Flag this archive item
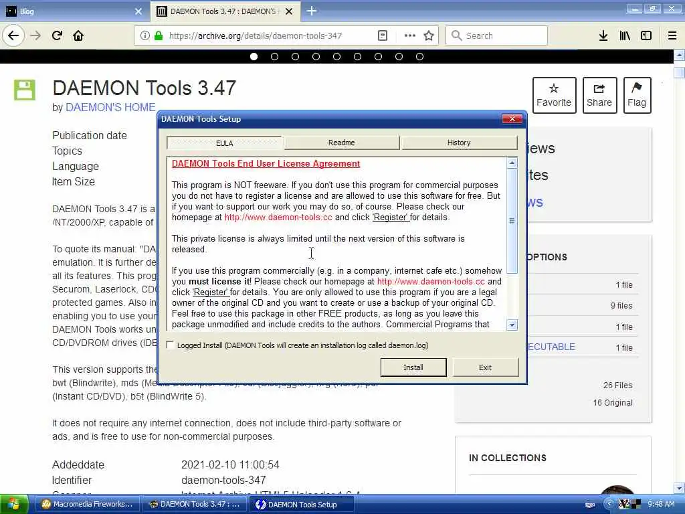Screen dimensions: 685x514 637,95
